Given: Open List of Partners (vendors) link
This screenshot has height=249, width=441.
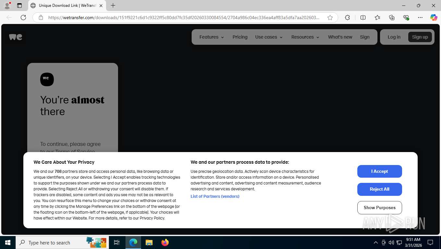Looking at the screenshot, I should pos(215,196).
